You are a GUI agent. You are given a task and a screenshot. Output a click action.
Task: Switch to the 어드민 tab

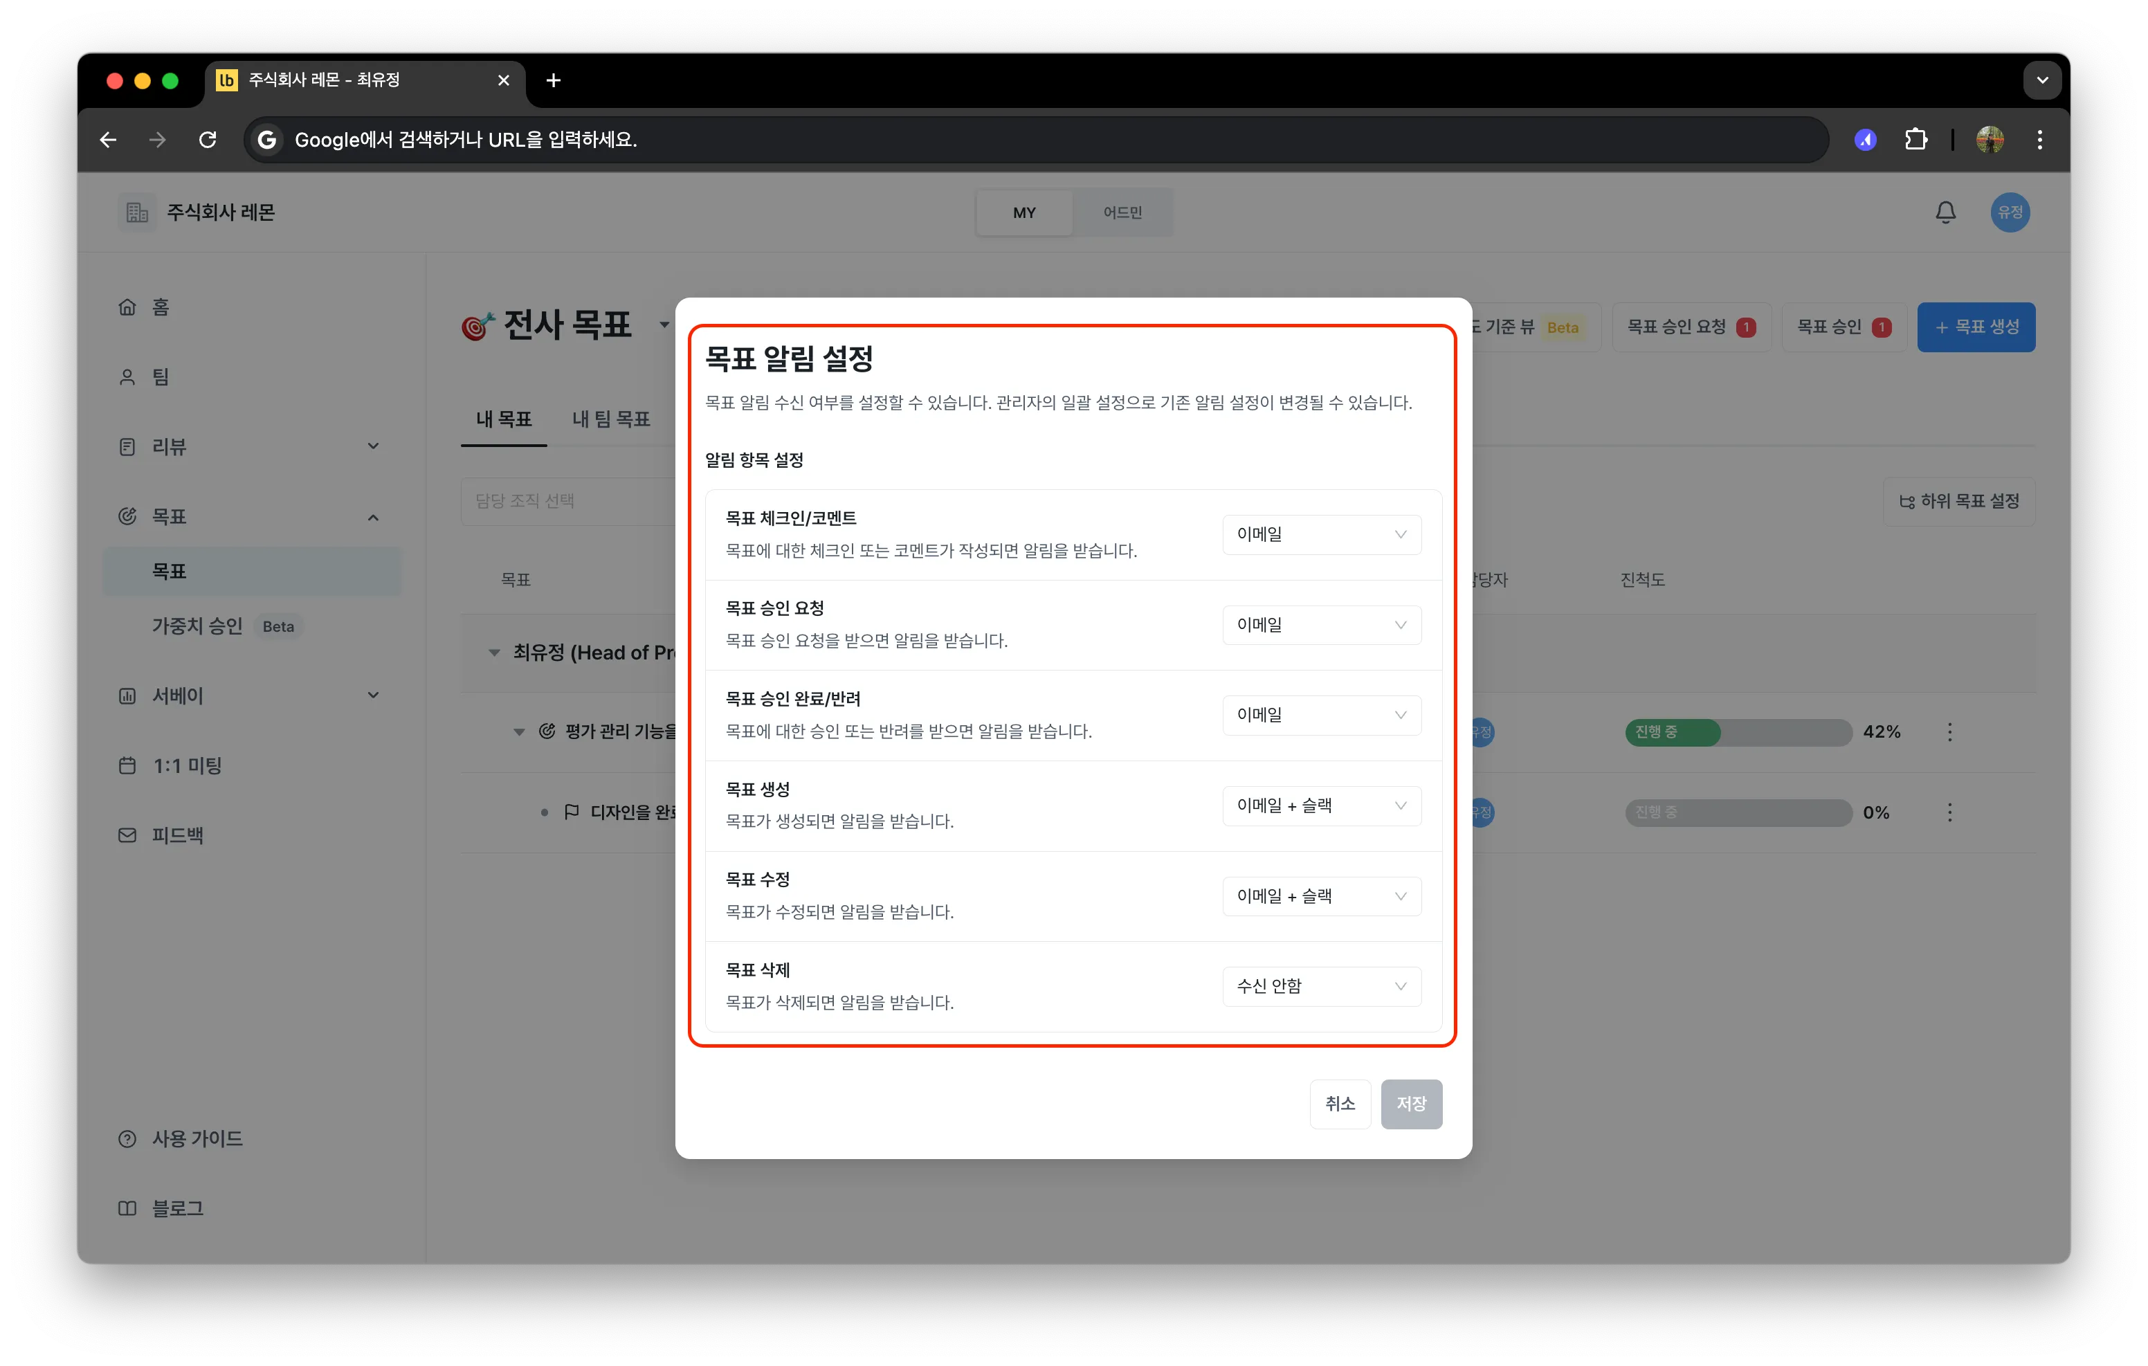pyautogui.click(x=1122, y=212)
